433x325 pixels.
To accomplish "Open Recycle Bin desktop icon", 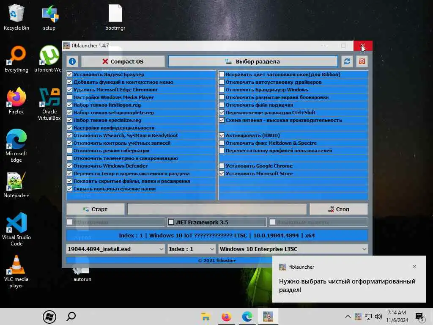I will 16,17.
